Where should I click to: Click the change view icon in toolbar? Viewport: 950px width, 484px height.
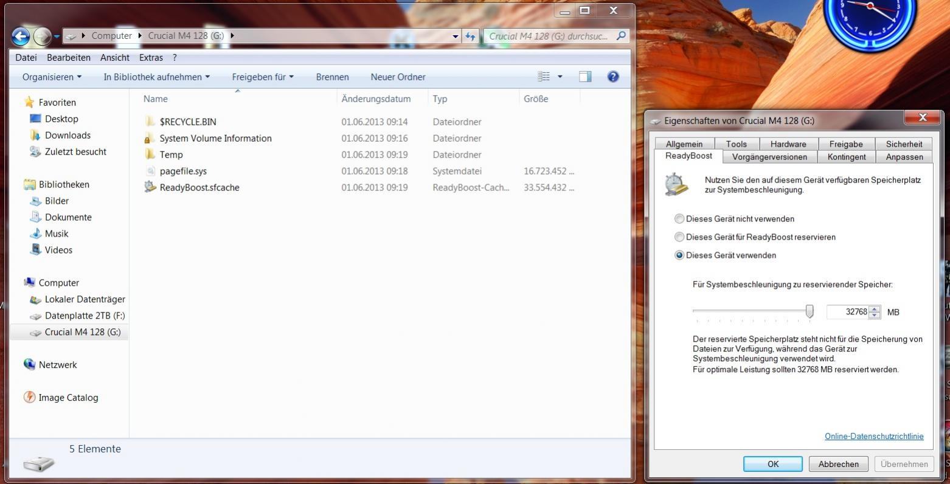pos(544,77)
